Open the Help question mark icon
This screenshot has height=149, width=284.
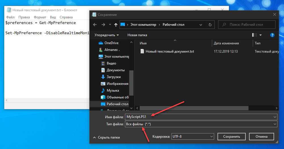272,35
